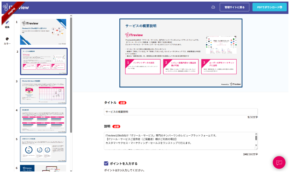This screenshot has height=174, width=289.
Task: Click the slide list scrollbar thumb
Action: [x=71, y=75]
